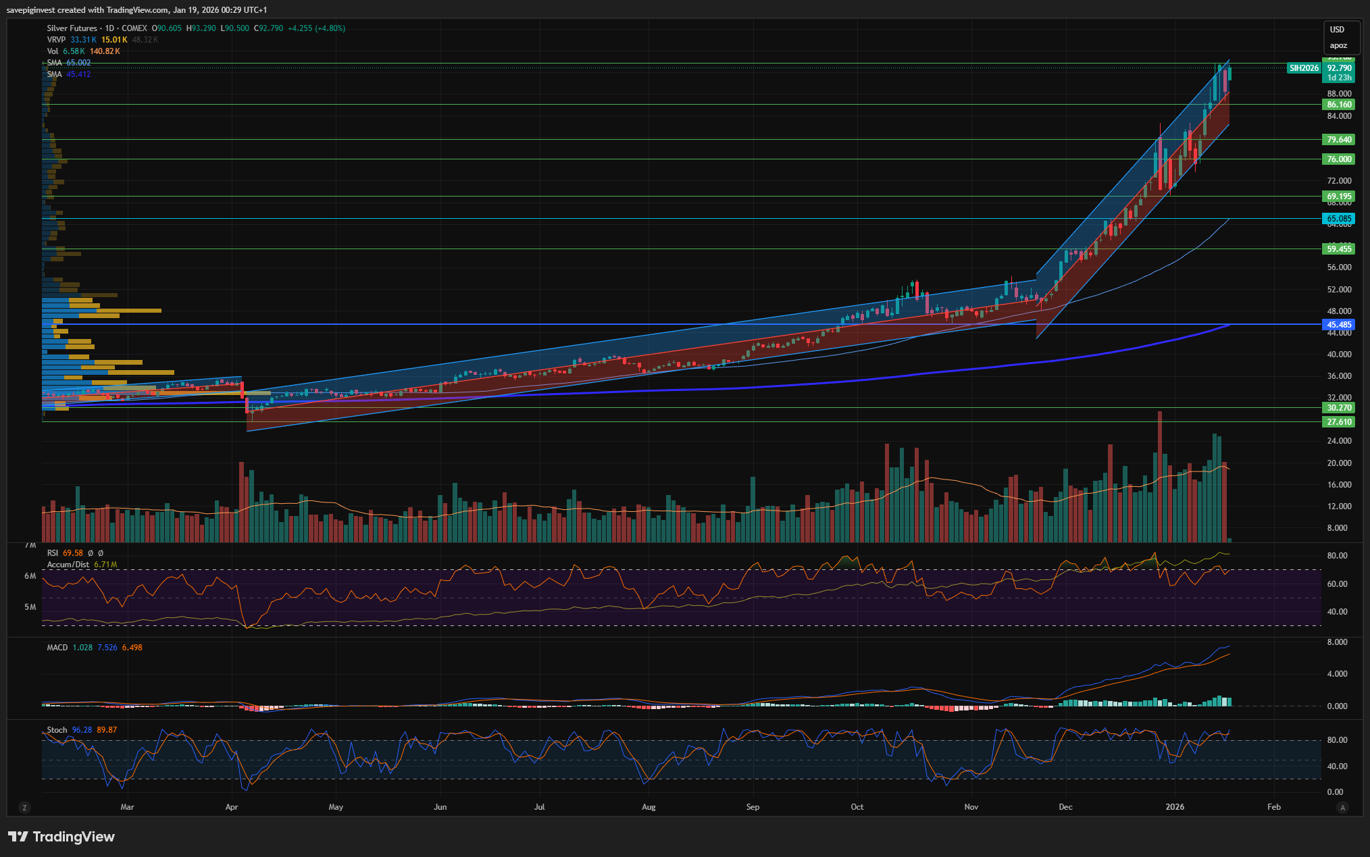
Task: Select the Silver Futures legend title
Action: (x=73, y=28)
